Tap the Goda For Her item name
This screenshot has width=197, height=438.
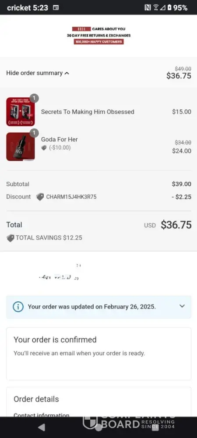(60, 139)
